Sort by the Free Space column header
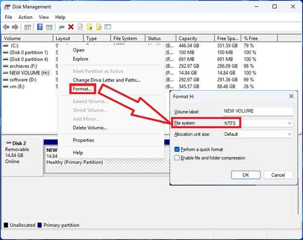This screenshot has height=240, width=303. pos(228,38)
